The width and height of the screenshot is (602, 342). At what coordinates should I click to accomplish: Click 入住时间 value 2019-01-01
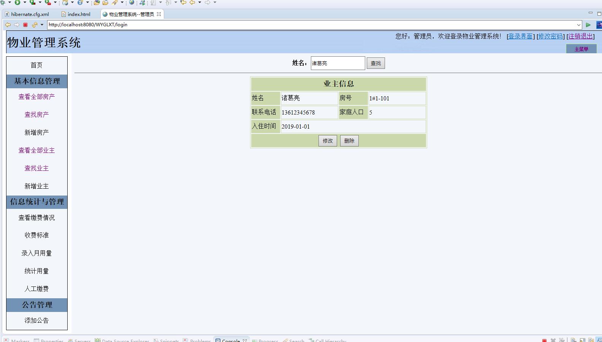pos(353,126)
